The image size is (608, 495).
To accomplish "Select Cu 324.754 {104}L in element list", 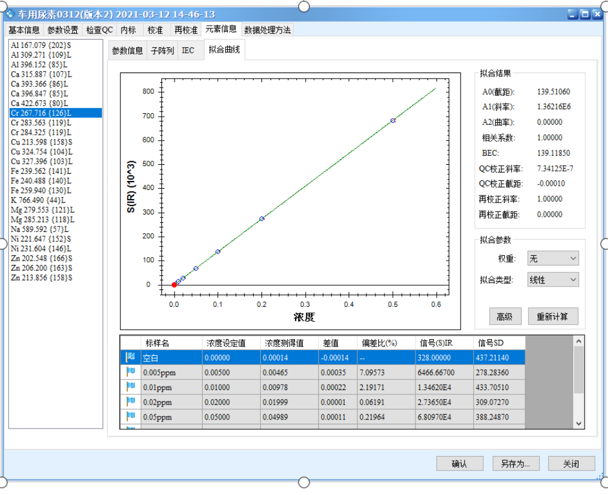I will (41, 152).
